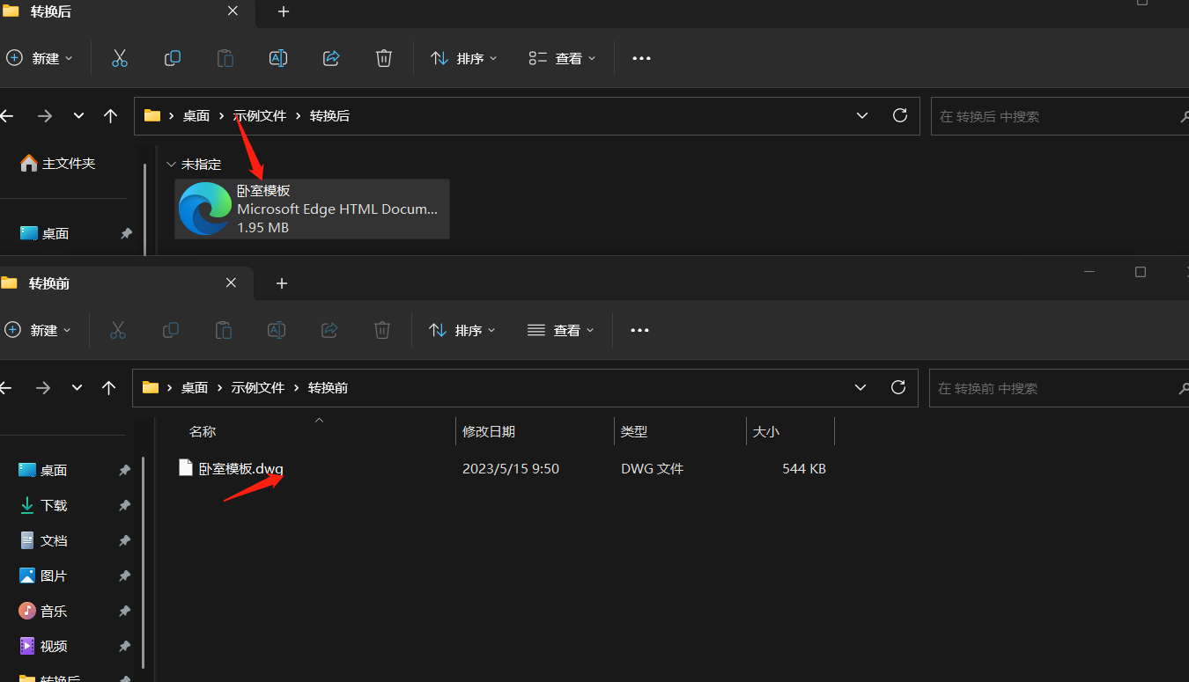Add a new tab in 转换后 window
The image size is (1189, 682).
click(284, 11)
